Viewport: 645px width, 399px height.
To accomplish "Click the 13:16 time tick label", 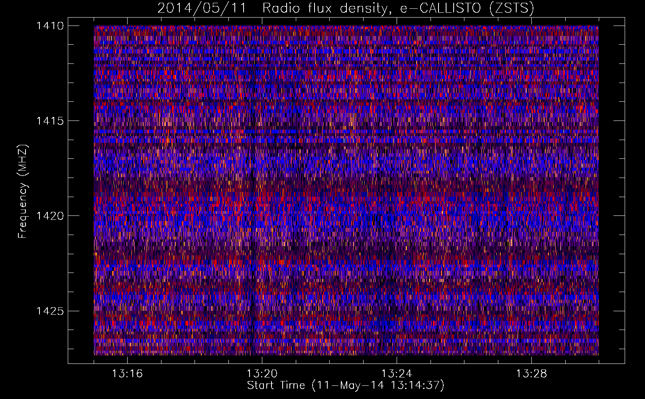I will pyautogui.click(x=127, y=373).
